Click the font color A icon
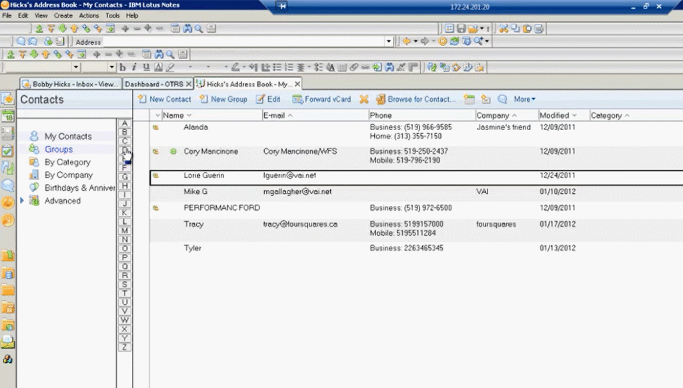 pyautogui.click(x=158, y=67)
